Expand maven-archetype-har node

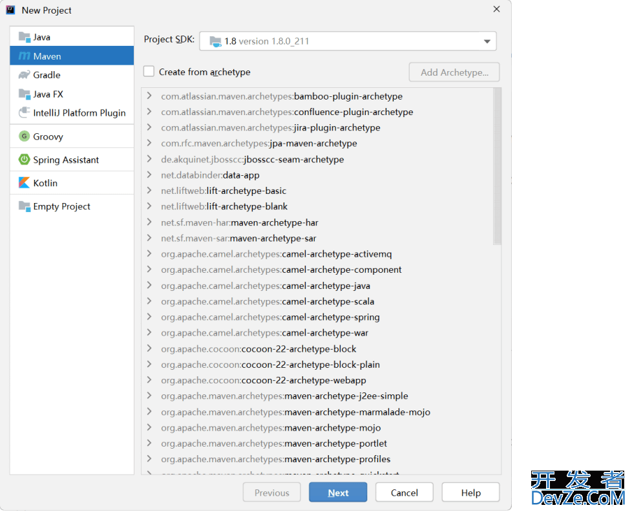pos(149,222)
